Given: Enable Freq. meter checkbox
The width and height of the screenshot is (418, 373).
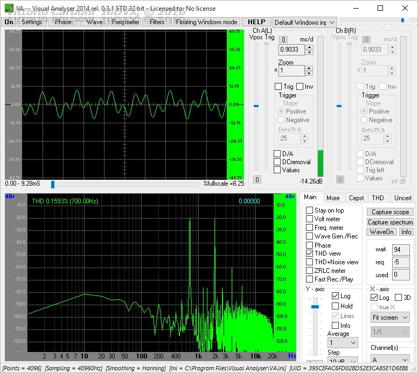Looking at the screenshot, I should tap(309, 228).
